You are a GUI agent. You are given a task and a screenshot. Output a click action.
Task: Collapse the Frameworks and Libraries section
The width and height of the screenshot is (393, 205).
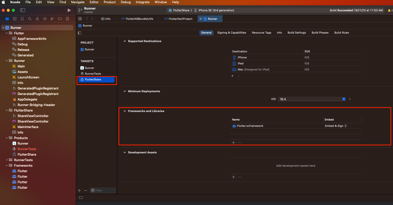pos(125,111)
